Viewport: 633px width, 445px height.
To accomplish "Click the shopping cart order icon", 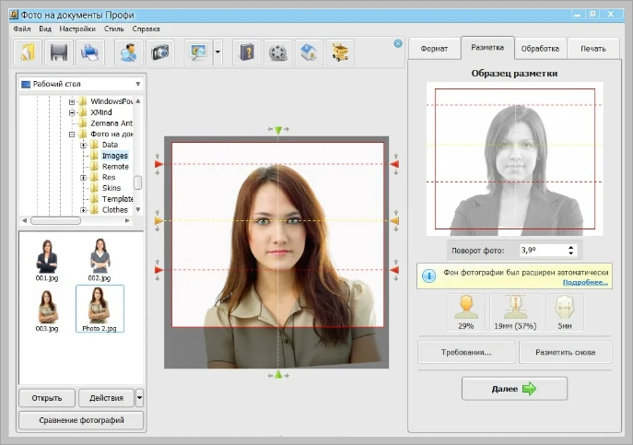I will pyautogui.click(x=340, y=53).
